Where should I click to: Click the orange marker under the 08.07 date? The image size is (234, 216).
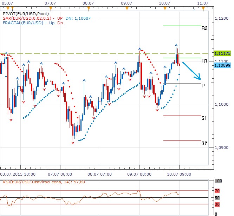tap(89, 9)
